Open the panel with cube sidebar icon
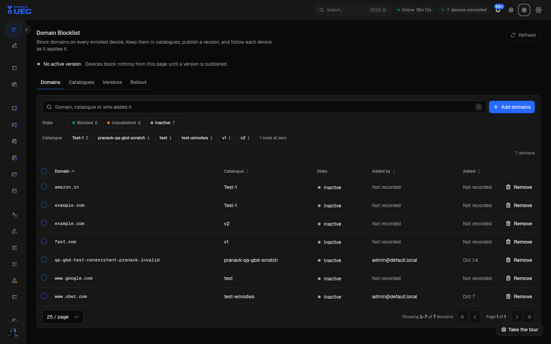551x344 pixels. pos(14,174)
